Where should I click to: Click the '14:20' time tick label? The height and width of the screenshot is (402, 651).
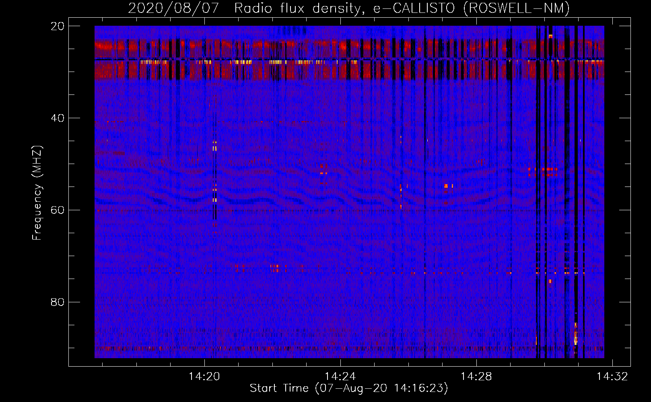pyautogui.click(x=204, y=376)
